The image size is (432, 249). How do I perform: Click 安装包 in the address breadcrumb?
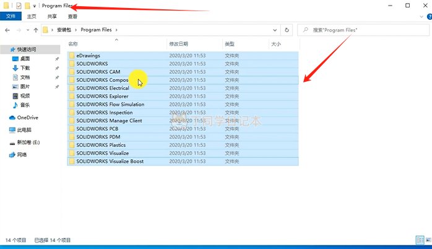65,30
